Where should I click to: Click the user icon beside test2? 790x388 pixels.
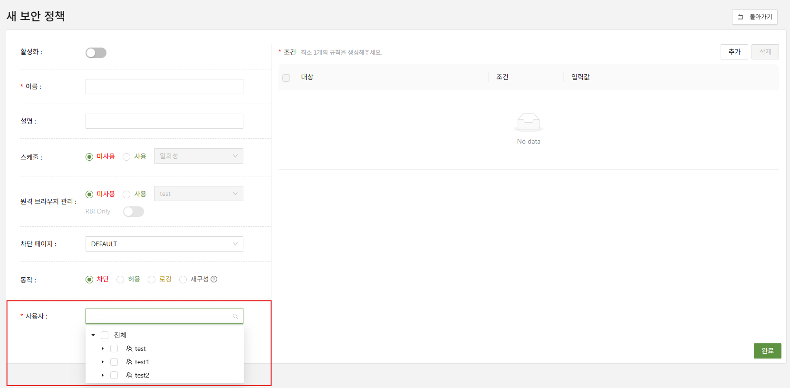(129, 375)
